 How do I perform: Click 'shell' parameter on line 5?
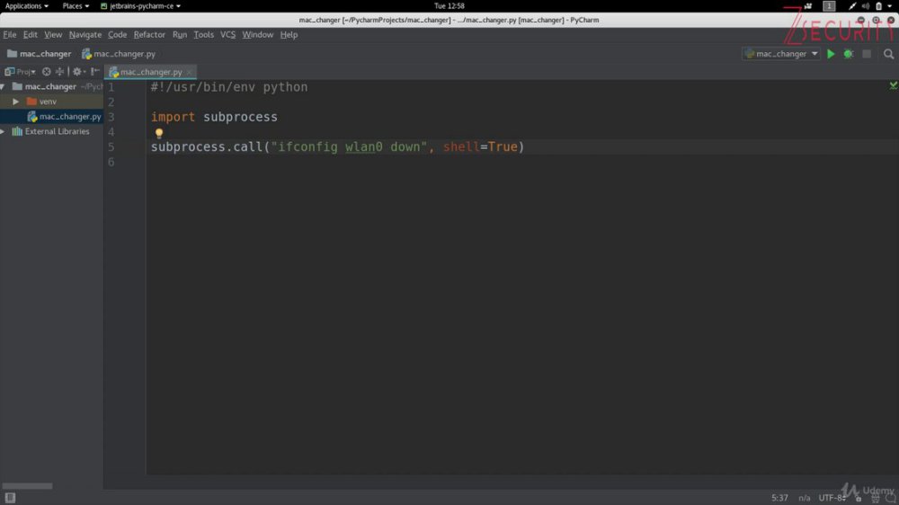pos(461,146)
